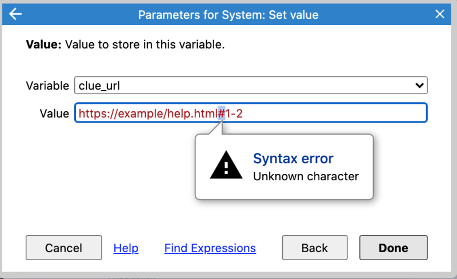Screen dimensions: 457x279
Task: Click the Cancel button
Action: pyautogui.click(x=64, y=248)
